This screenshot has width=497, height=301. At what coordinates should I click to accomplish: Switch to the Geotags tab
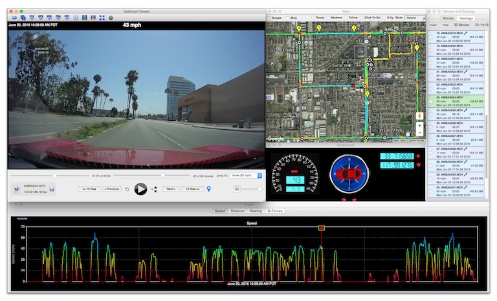coord(466,18)
